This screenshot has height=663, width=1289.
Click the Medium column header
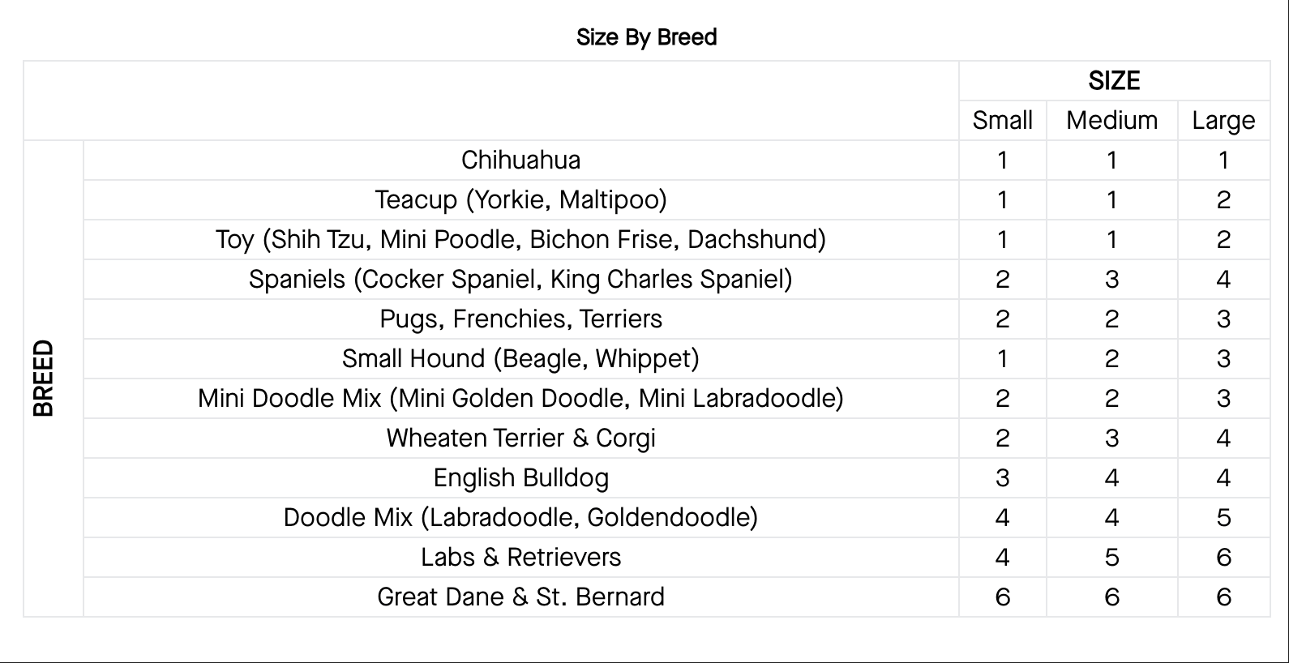[x=1111, y=120]
